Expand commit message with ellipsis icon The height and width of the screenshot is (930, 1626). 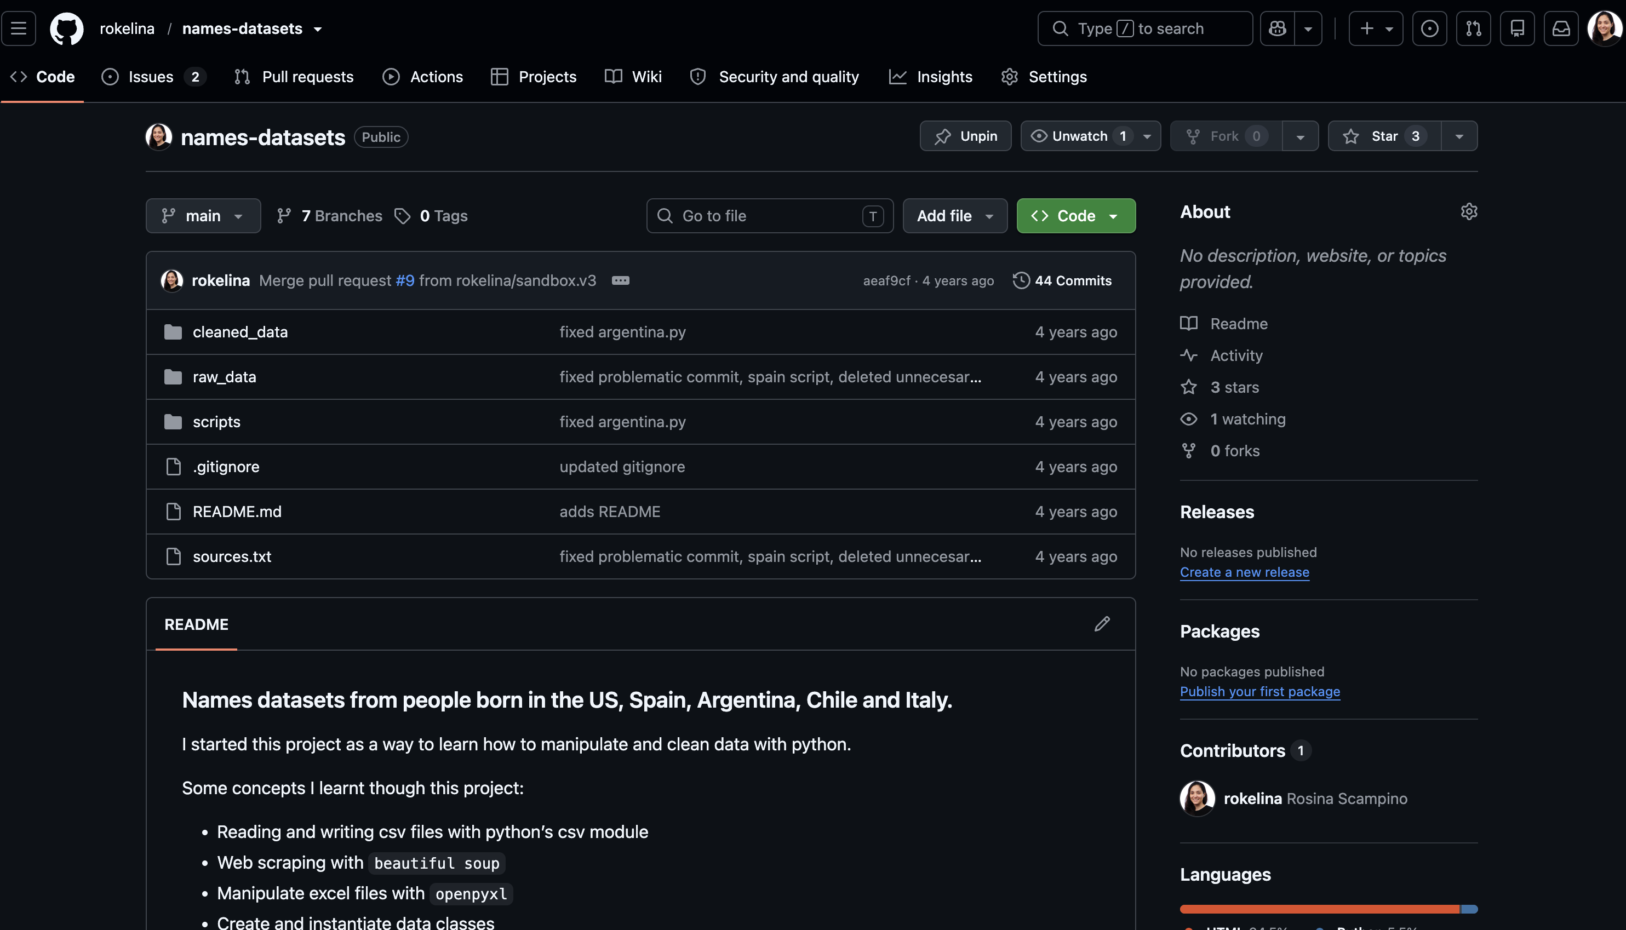tap(620, 280)
